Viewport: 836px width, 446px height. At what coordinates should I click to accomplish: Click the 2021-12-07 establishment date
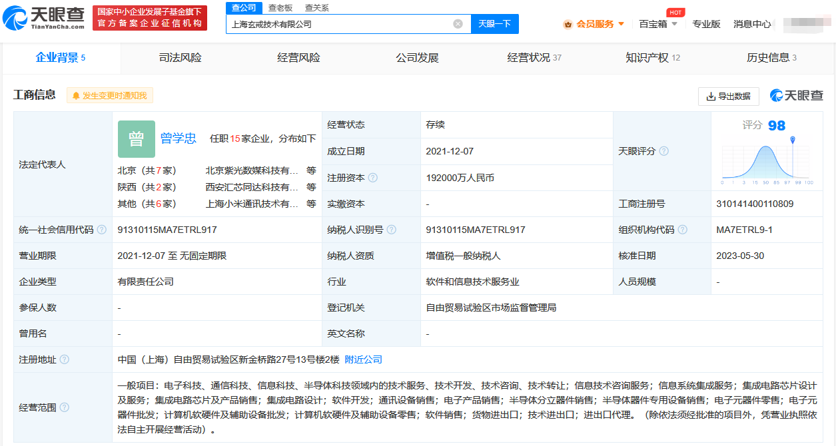pyautogui.click(x=450, y=151)
